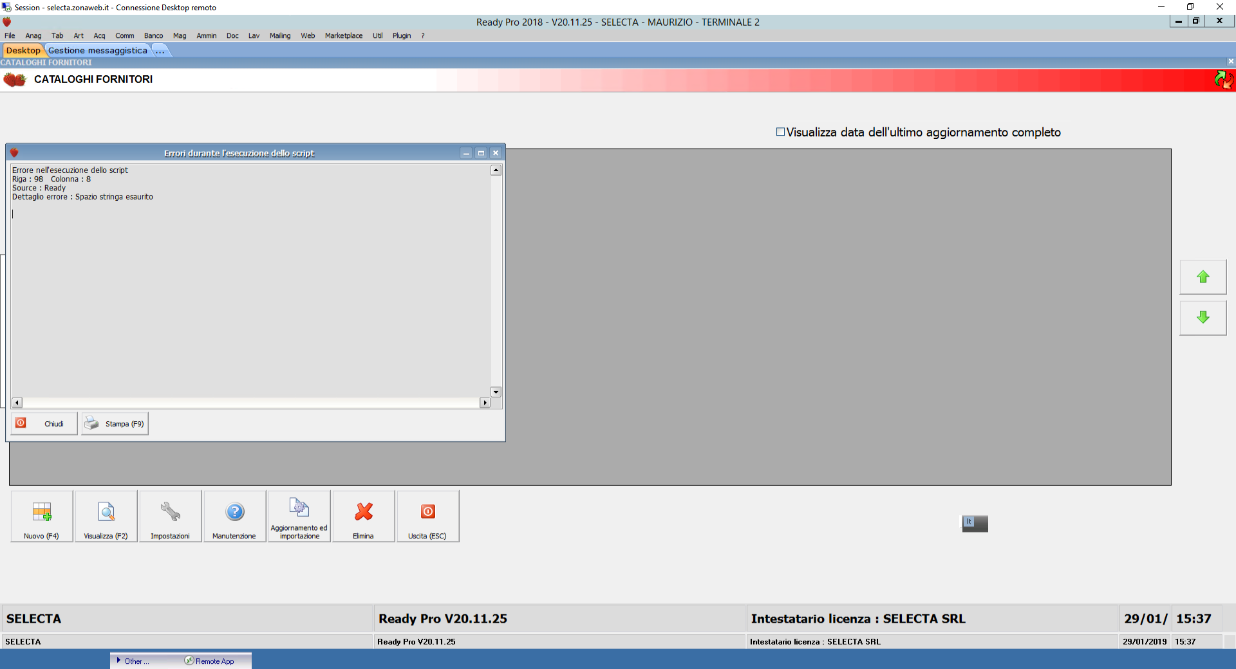
Task: Close the script error dialog
Action: (x=496, y=153)
